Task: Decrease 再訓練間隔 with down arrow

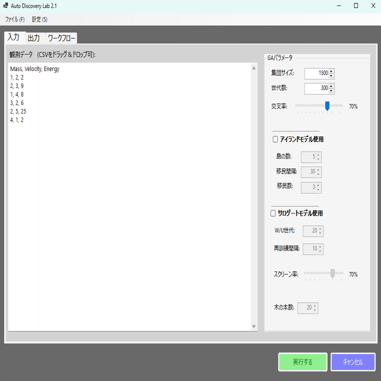Action: click(320, 251)
